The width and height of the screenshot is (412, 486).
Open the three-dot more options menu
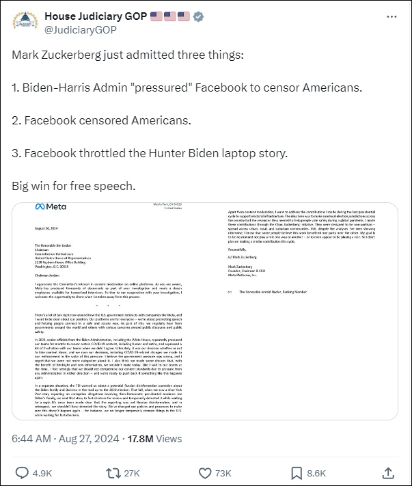pyautogui.click(x=391, y=16)
